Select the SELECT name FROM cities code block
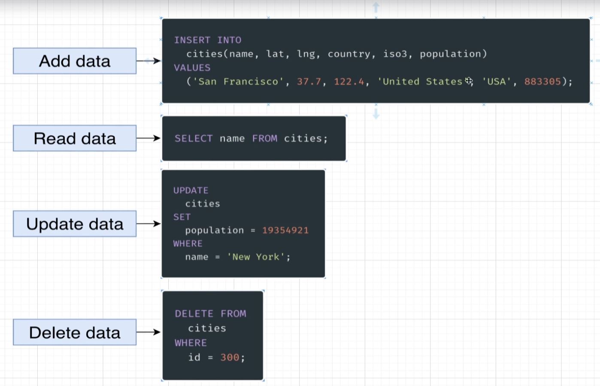This screenshot has height=386, width=600. pyautogui.click(x=254, y=138)
